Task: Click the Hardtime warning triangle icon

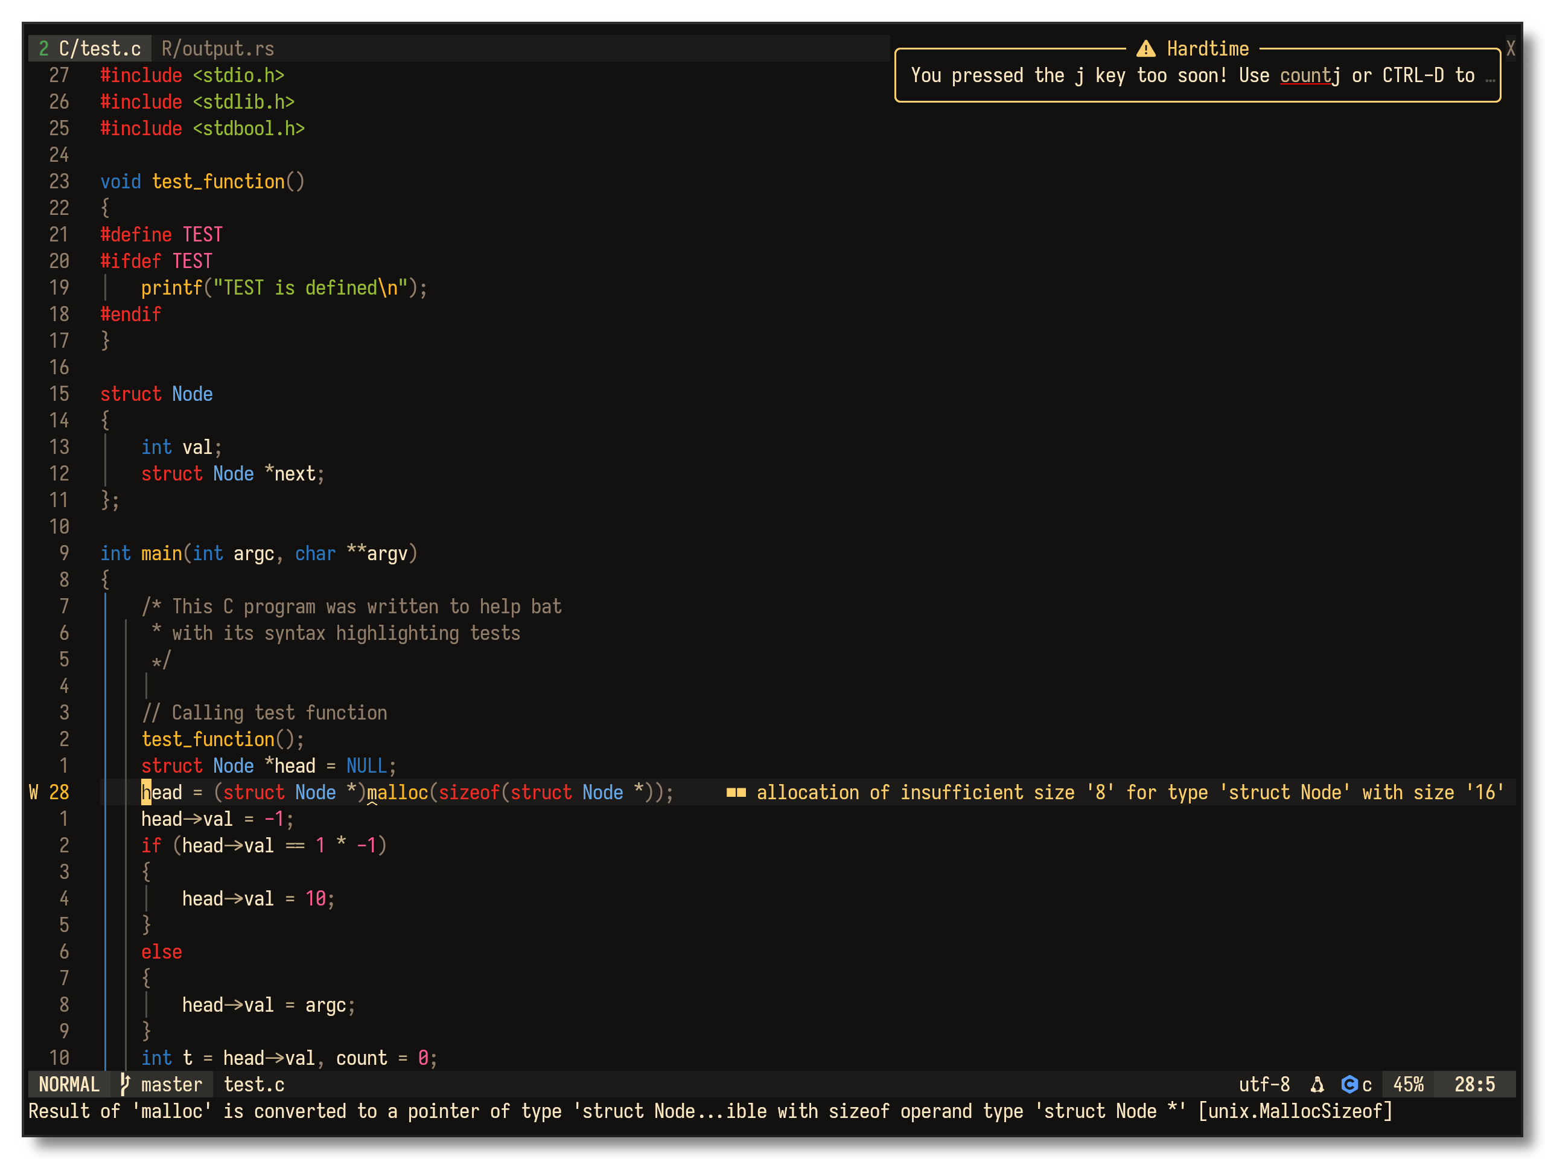Action: click(x=1145, y=49)
